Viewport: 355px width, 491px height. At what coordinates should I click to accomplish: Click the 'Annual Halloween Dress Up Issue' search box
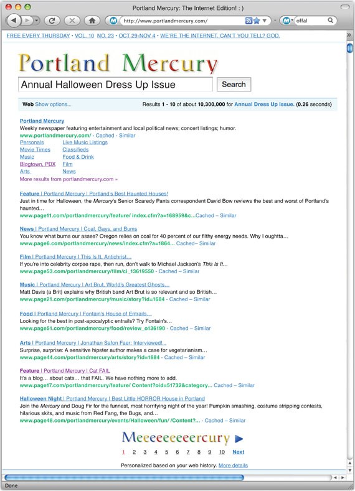click(x=115, y=85)
